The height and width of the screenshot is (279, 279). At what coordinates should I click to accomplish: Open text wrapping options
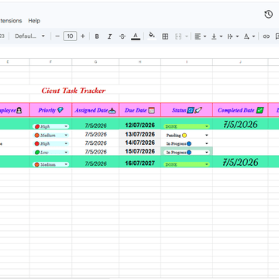232,36
